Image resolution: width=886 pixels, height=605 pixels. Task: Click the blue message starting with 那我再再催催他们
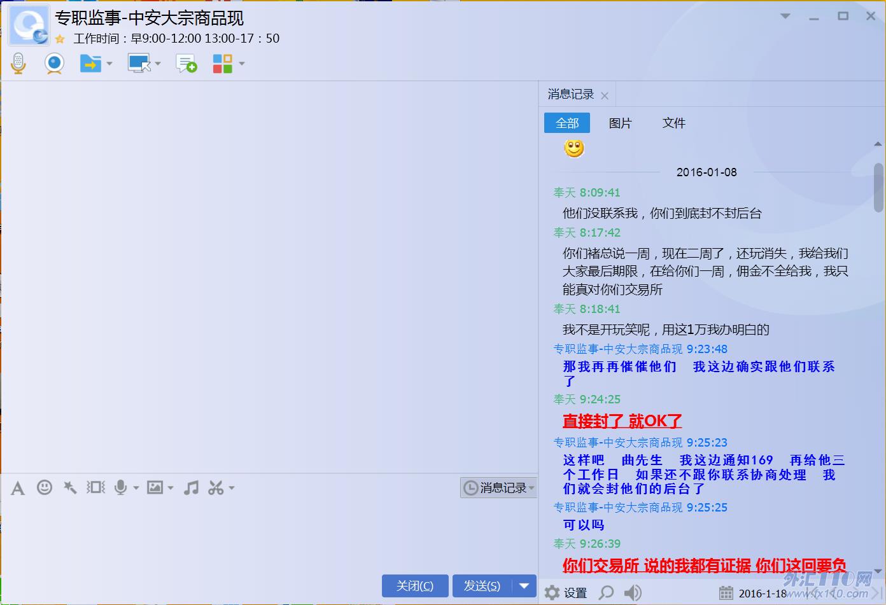pos(699,374)
